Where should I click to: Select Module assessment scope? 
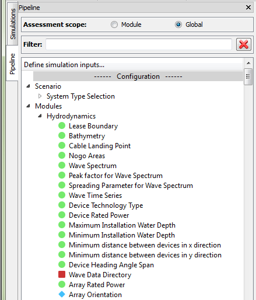pyautogui.click(x=114, y=25)
